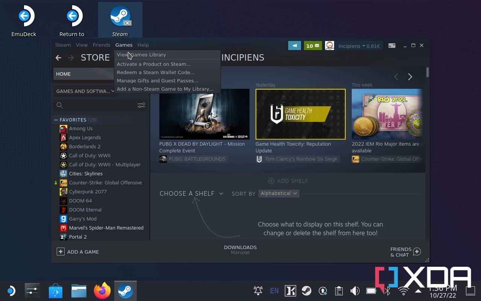Go back with the left arrow
The height and width of the screenshot is (301, 481).
58,58
